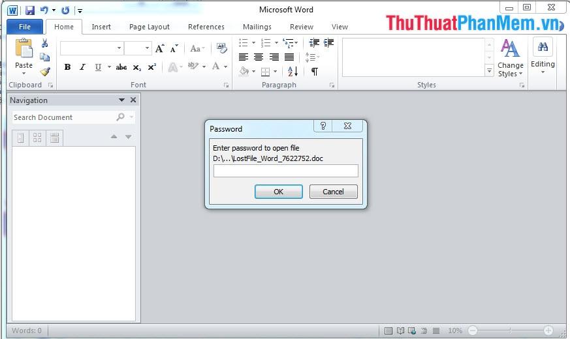The image size is (570, 339).
Task: Click the zoom slider in status bar
Action: pos(511,331)
